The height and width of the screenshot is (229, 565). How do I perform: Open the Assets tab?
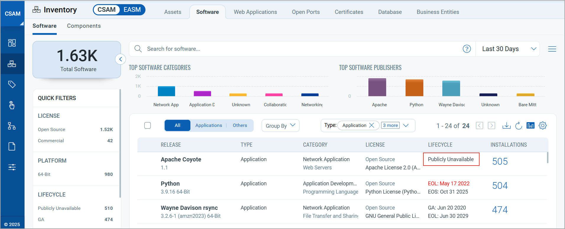(173, 12)
